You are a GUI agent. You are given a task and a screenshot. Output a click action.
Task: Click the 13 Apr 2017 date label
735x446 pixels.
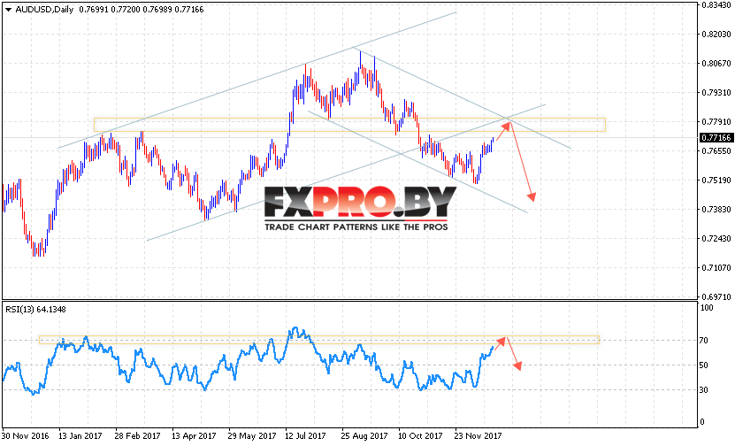pyautogui.click(x=194, y=436)
